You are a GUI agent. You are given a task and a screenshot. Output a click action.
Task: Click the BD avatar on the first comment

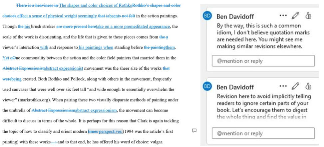pyautogui.click(x=207, y=16)
